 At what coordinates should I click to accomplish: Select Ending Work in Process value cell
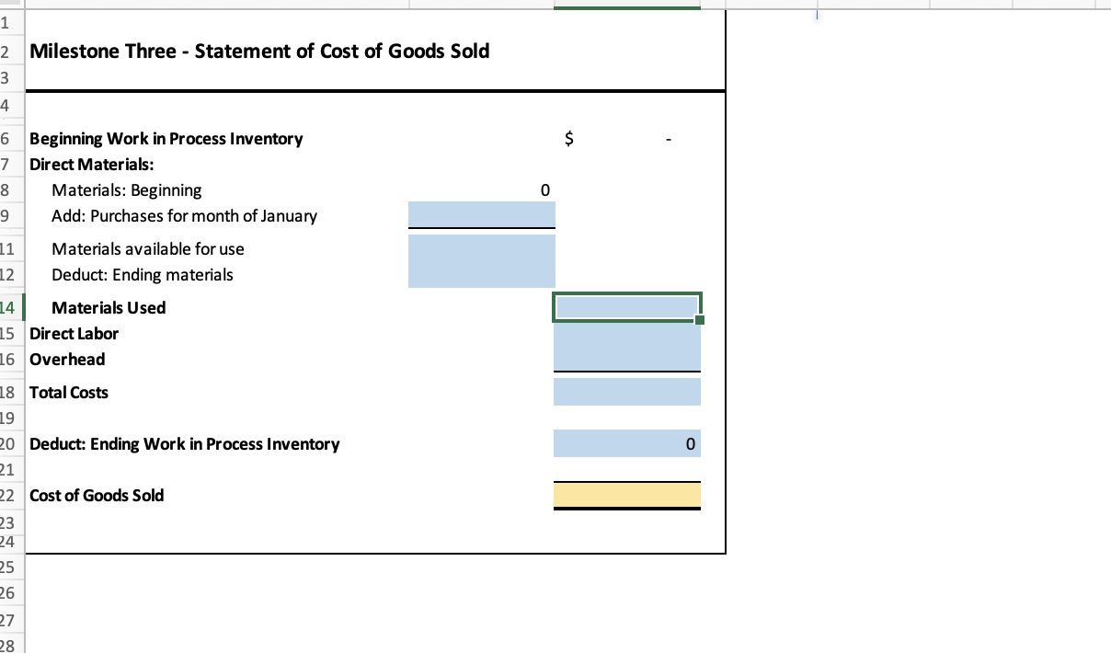(627, 443)
